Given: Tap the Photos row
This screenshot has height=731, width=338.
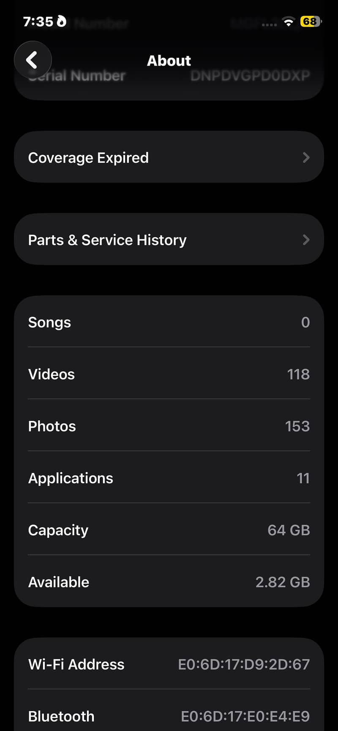Looking at the screenshot, I should [169, 426].
